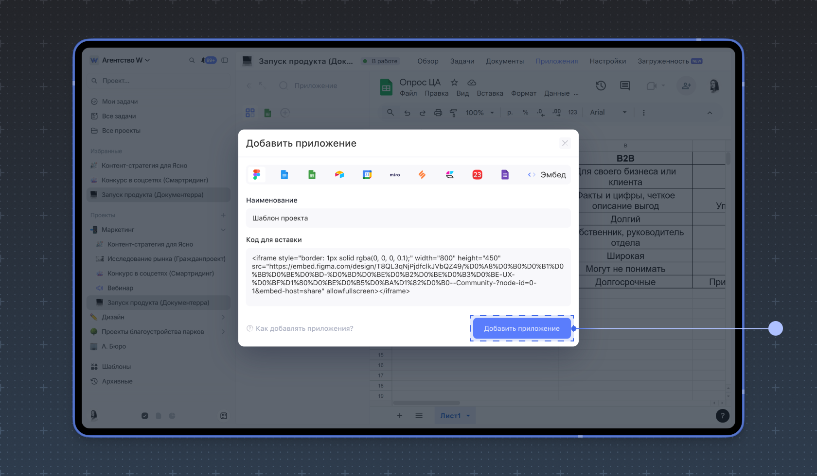Pick the Google Sheets icon in dialog
817x476 pixels.
point(312,175)
